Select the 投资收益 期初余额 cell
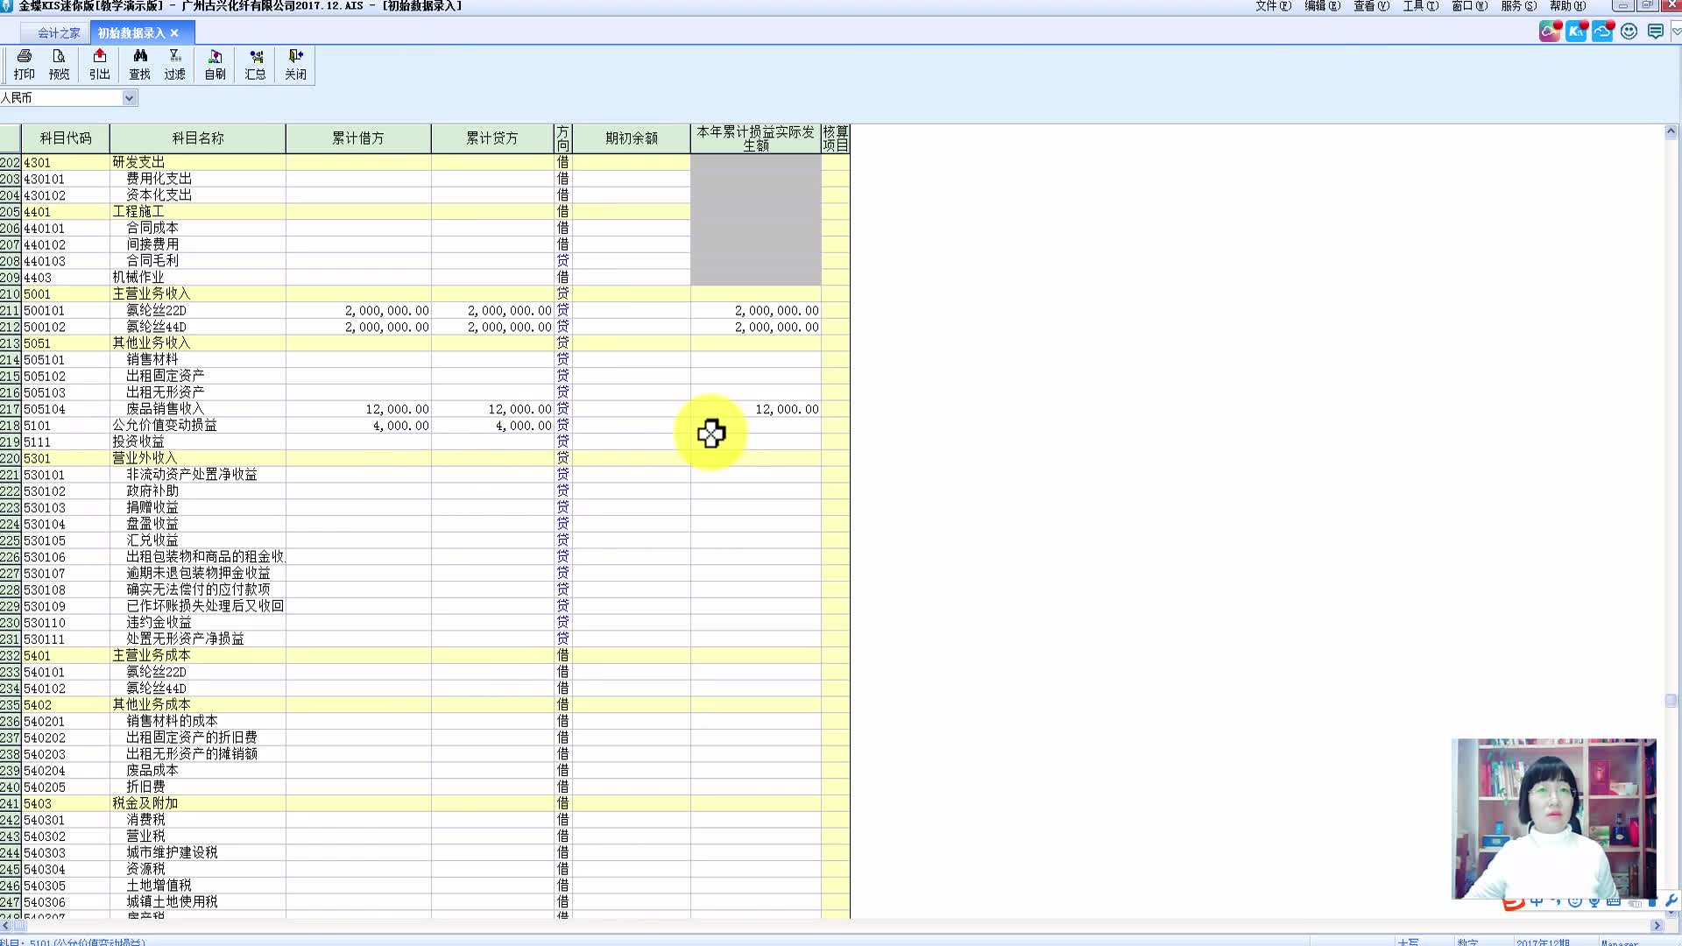1682x946 pixels. [631, 442]
